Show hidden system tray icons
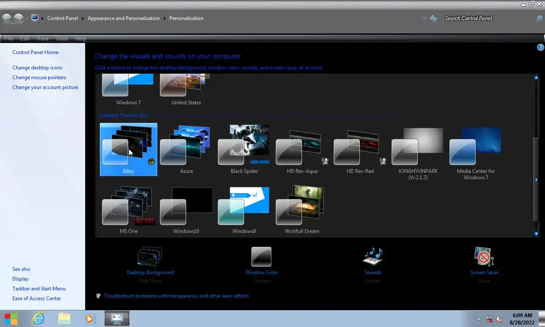The image size is (545, 327). click(479, 319)
